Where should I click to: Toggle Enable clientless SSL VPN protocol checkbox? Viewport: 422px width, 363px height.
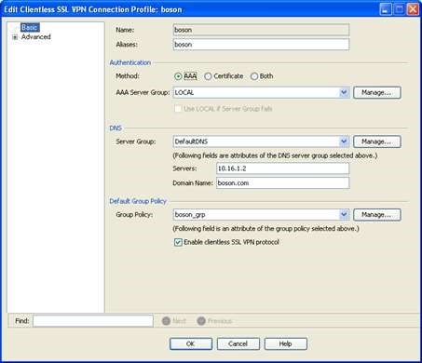[178, 242]
